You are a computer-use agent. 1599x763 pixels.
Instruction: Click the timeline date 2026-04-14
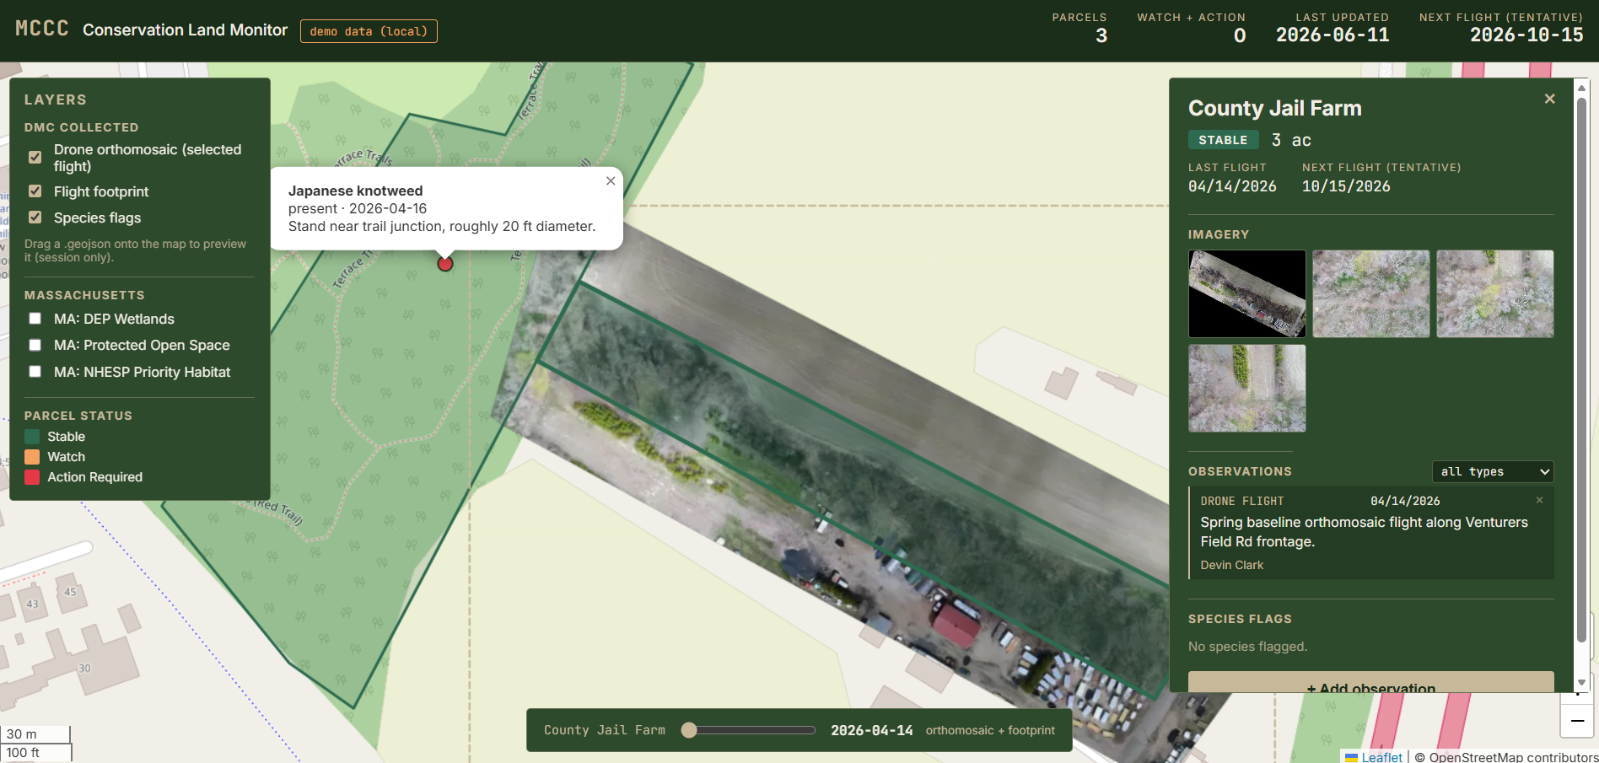point(872,730)
